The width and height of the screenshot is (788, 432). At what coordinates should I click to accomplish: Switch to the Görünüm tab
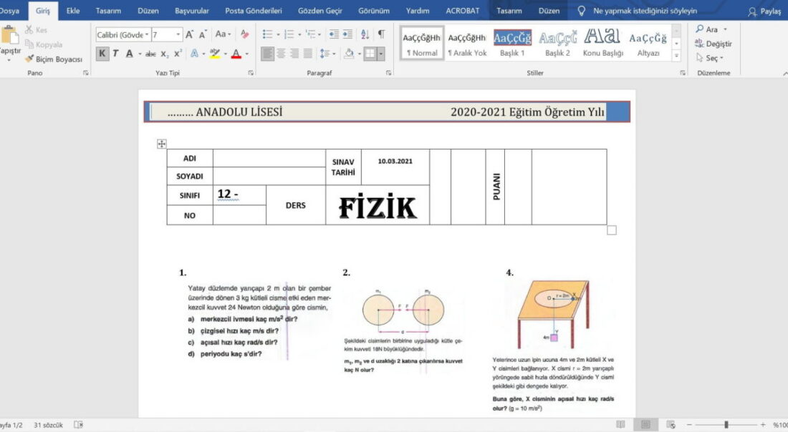tap(374, 11)
